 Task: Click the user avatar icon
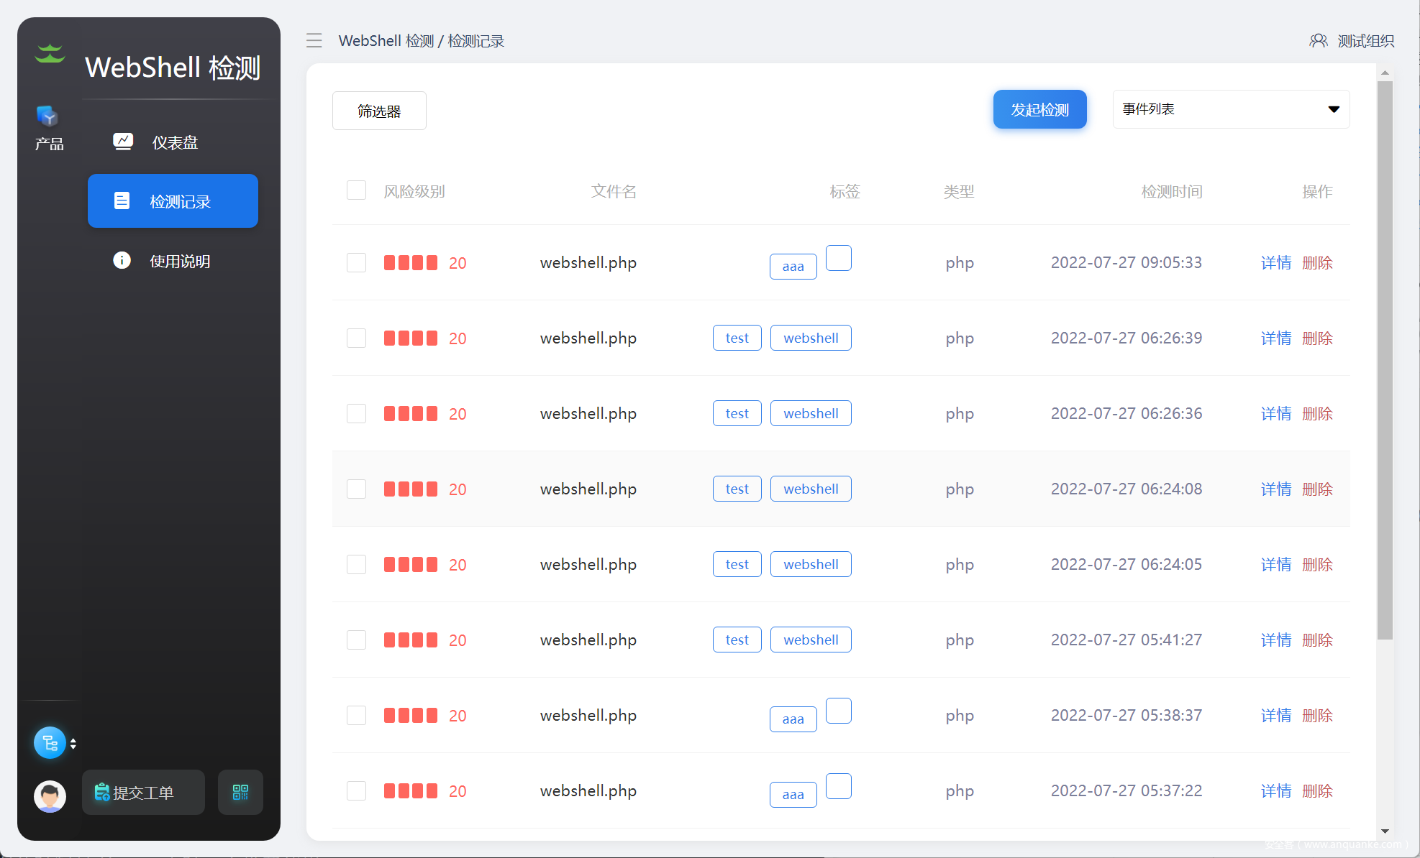50,796
